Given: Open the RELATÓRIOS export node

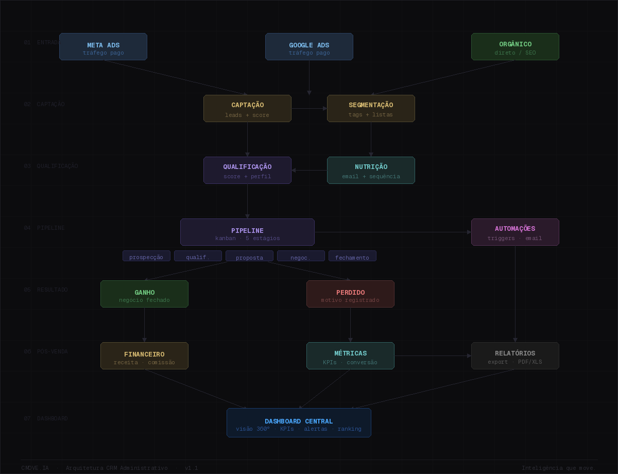Looking at the screenshot, I should (x=515, y=356).
